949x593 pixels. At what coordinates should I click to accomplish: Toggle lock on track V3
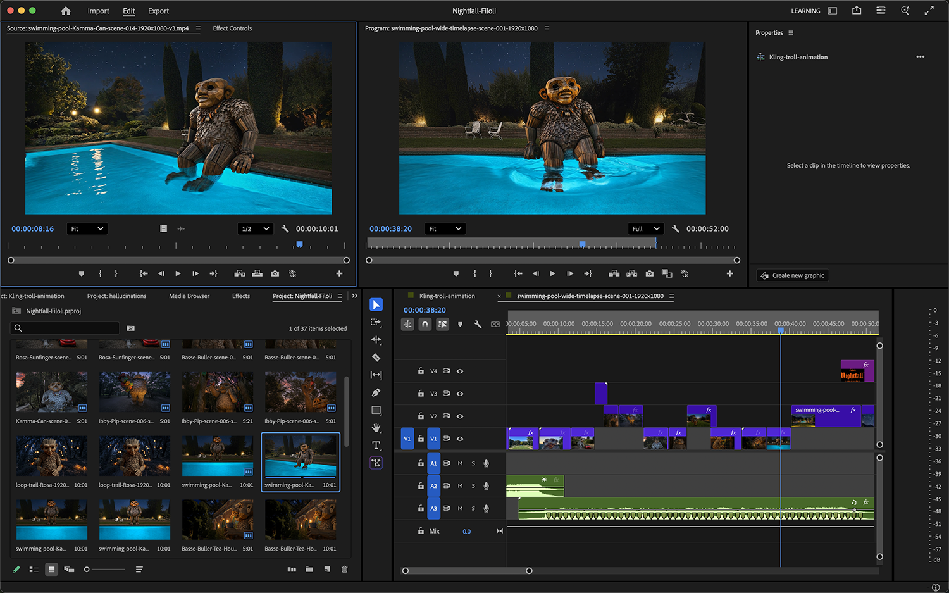pyautogui.click(x=421, y=394)
